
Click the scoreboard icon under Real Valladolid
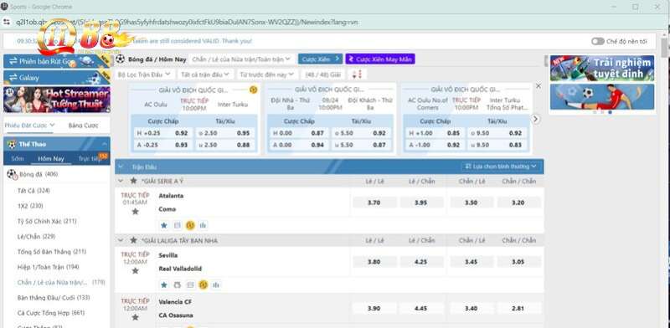point(191,284)
